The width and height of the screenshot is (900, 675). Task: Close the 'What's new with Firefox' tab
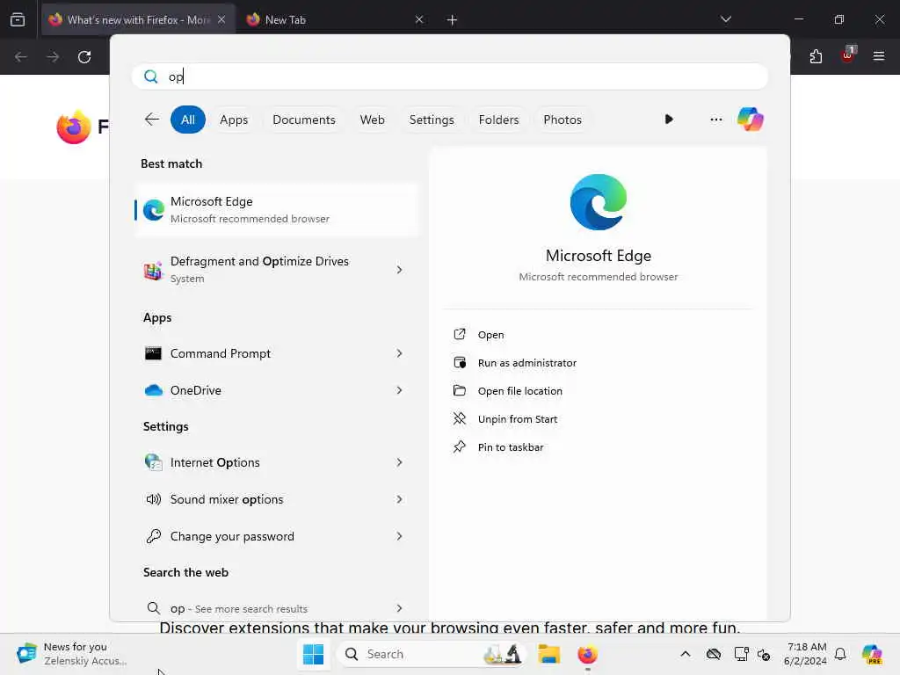coord(221,20)
